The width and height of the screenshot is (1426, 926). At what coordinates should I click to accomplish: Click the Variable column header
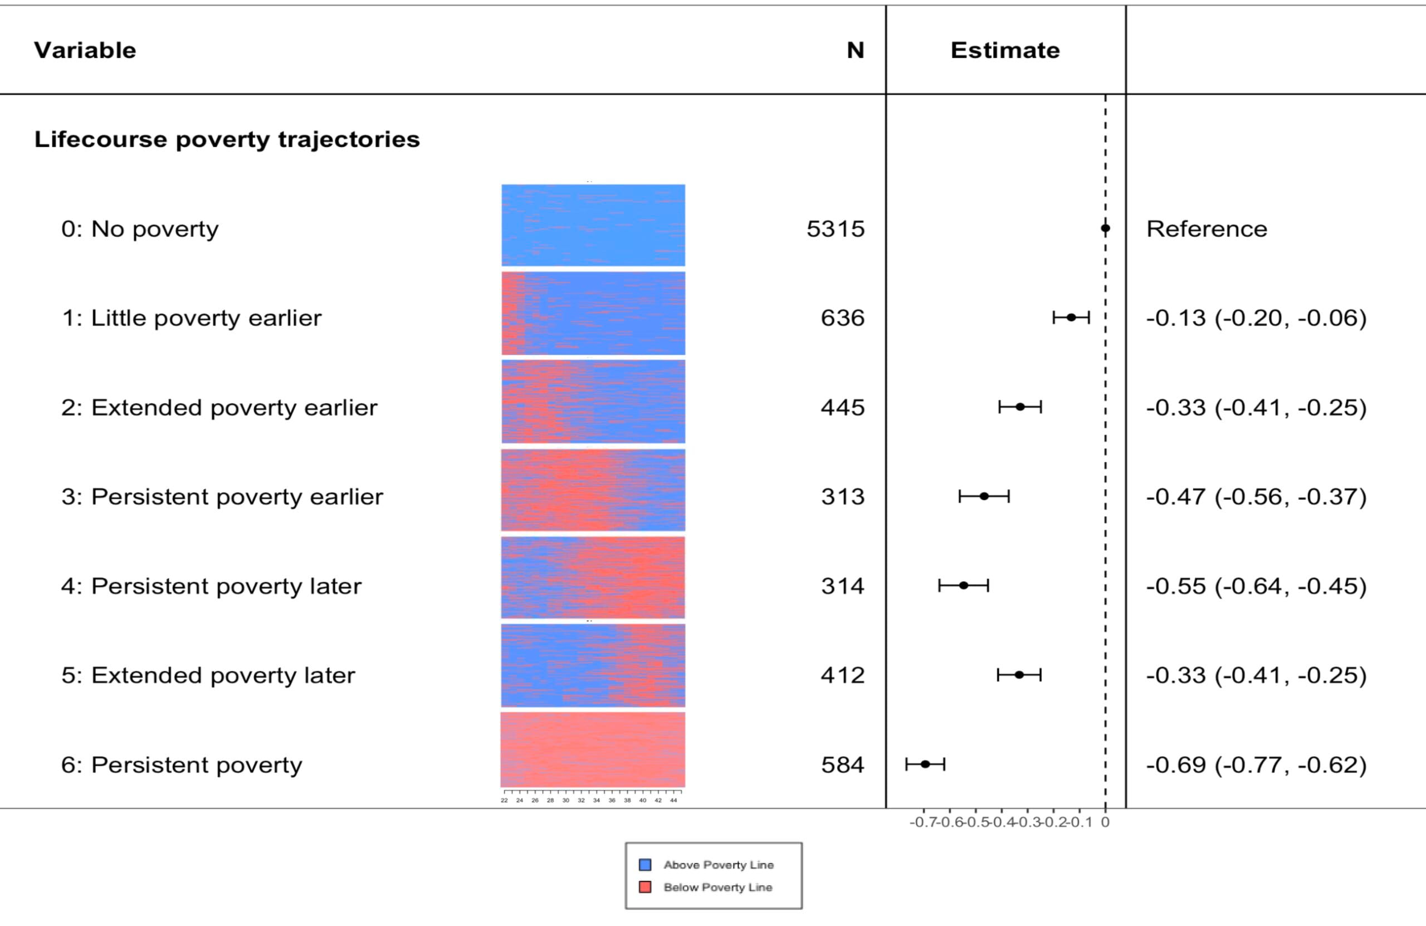pos(85,50)
